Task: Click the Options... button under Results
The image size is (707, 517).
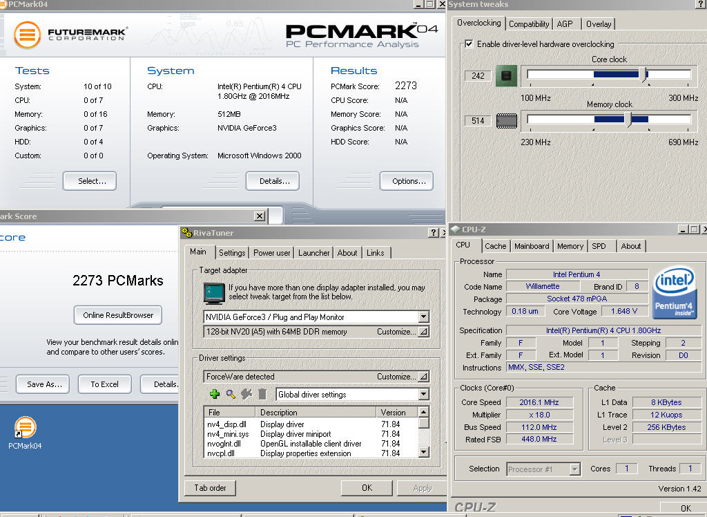Action: (x=407, y=181)
